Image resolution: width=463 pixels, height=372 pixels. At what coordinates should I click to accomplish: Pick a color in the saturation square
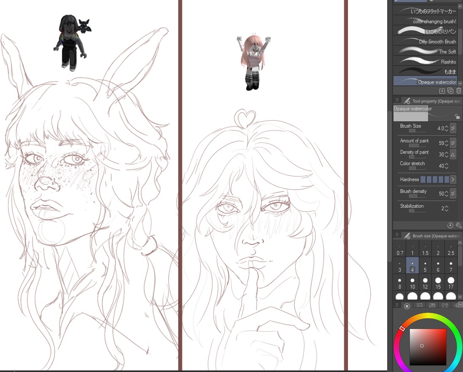click(428, 347)
